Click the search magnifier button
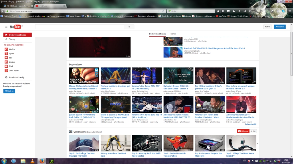This screenshot has width=293, height=164. click(x=129, y=27)
